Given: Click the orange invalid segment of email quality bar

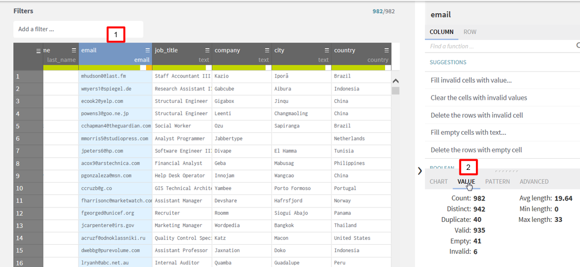Looking at the screenshot, I should pos(149,67).
